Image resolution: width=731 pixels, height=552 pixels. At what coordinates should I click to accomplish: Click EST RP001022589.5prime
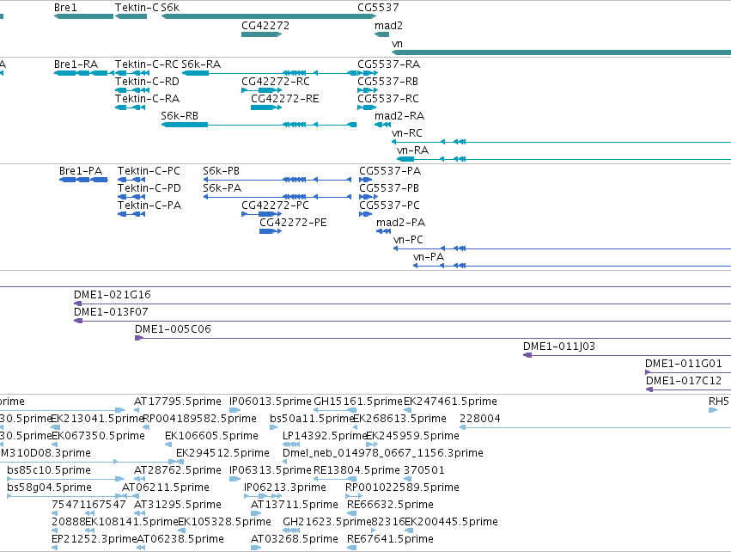(x=402, y=488)
